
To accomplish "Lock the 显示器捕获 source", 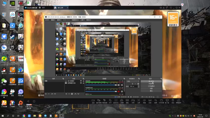I will (x=83, y=81).
